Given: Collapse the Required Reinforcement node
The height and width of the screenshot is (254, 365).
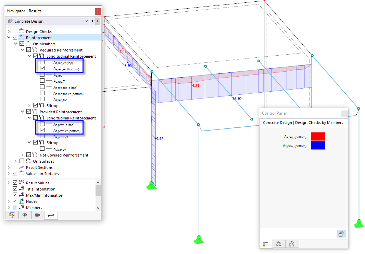Looking at the screenshot, I should [22, 50].
